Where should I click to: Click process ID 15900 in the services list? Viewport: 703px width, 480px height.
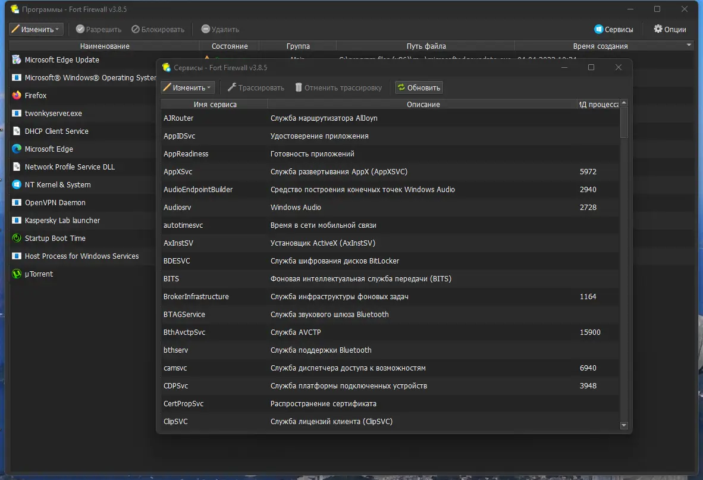tap(589, 332)
